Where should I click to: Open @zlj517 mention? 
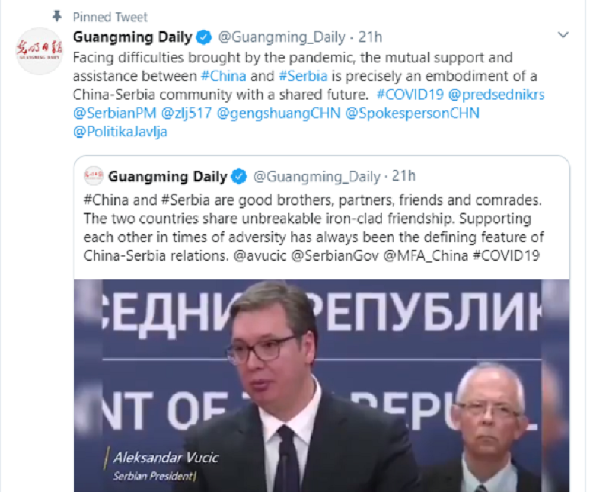(x=186, y=113)
